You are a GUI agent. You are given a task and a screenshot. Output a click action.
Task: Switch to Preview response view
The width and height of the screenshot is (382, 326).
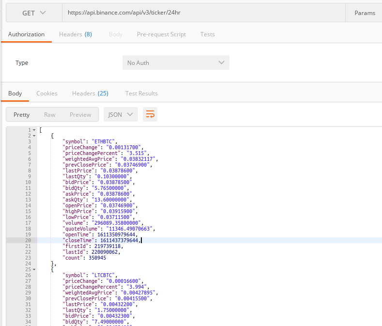(x=80, y=115)
